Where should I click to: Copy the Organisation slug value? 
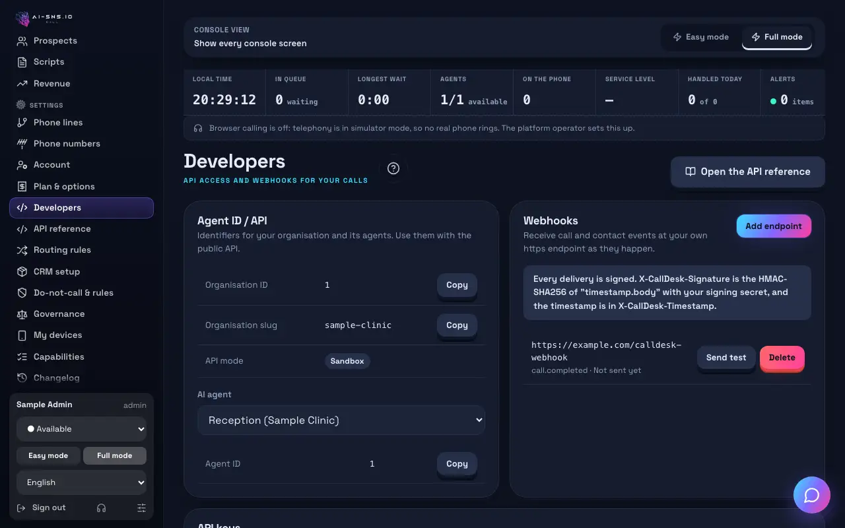click(457, 325)
